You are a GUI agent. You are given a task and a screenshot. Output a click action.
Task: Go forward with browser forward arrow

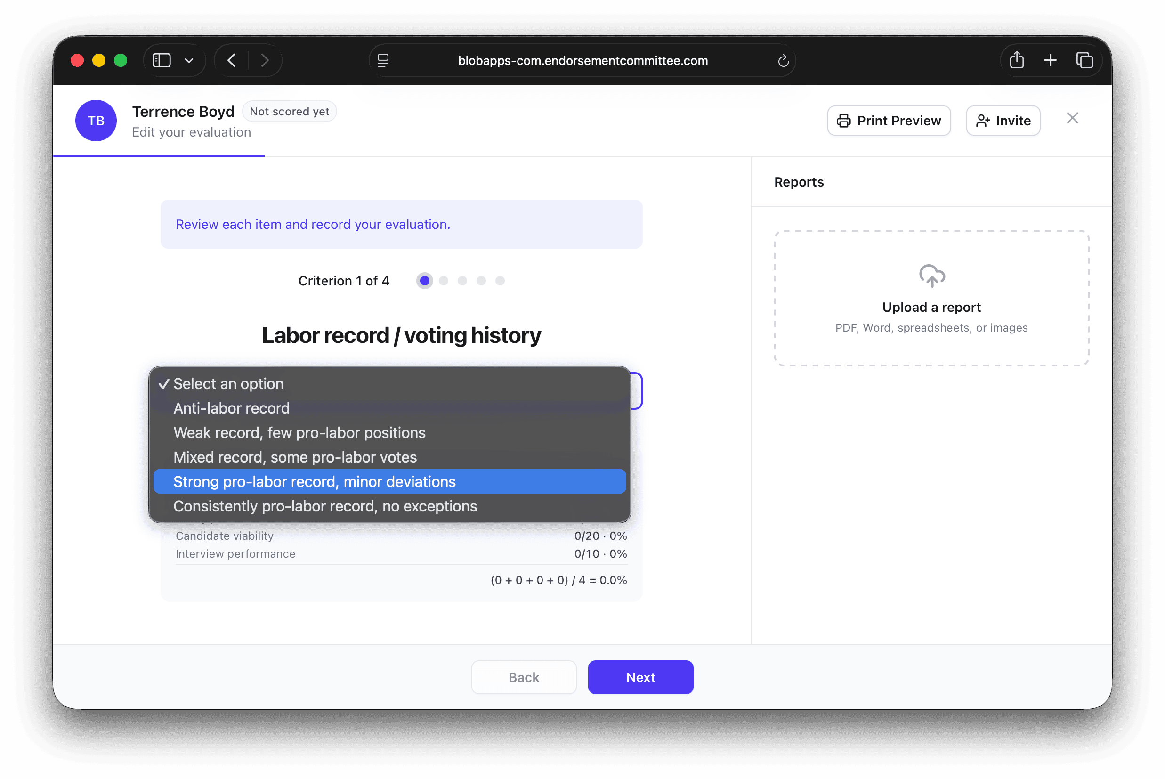coord(265,60)
